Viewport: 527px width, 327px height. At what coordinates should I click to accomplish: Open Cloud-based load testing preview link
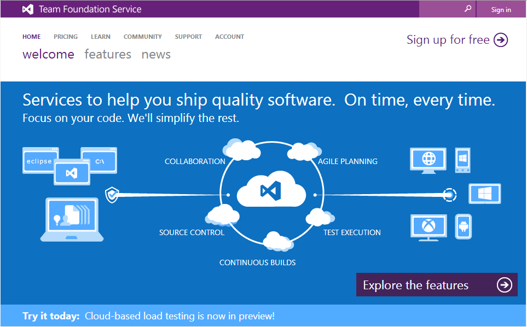point(180,316)
